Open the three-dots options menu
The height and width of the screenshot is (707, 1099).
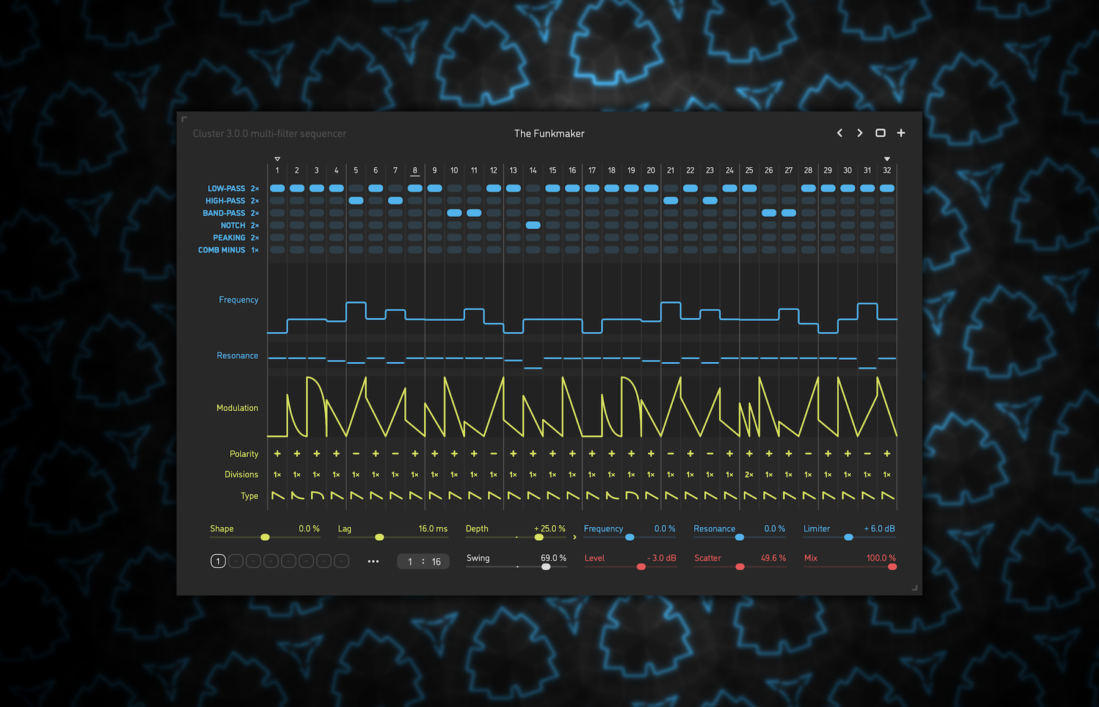click(373, 562)
